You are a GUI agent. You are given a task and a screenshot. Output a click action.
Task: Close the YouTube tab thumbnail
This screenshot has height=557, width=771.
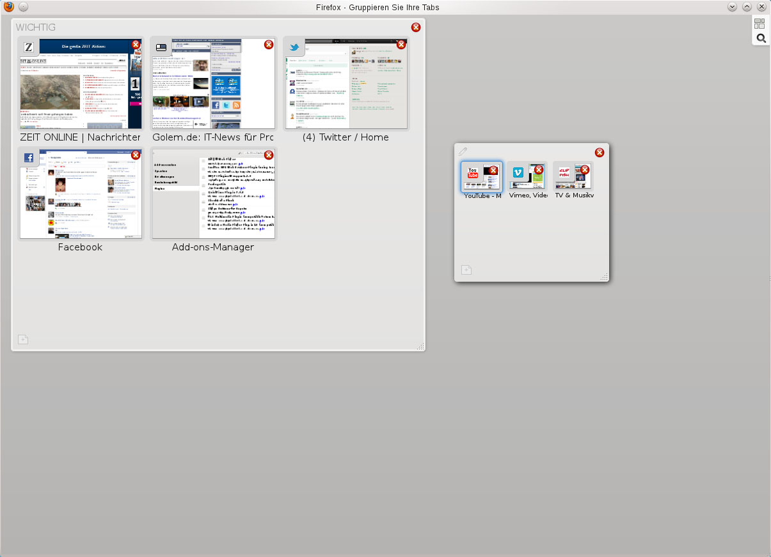[493, 169]
